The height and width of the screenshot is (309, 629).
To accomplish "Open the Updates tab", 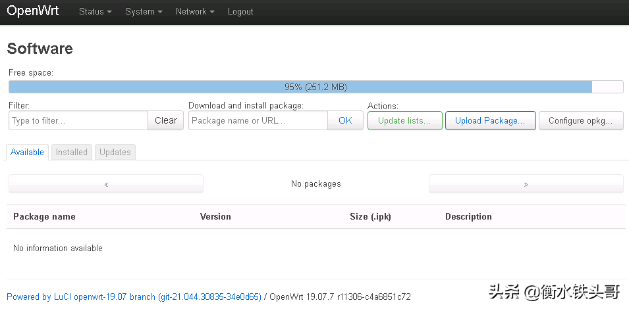I will point(115,152).
